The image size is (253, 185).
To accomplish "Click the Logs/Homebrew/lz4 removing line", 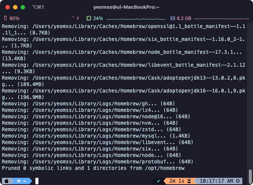I will [x=90, y=110].
